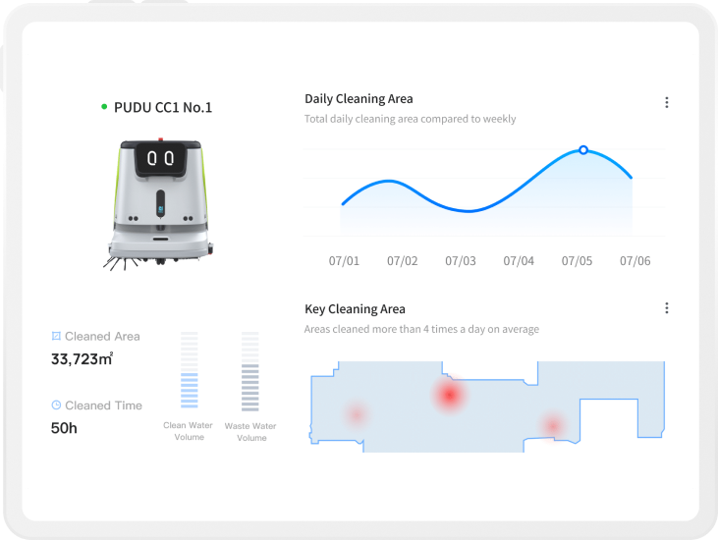Select the 07/06 date on chart axis
718x540 pixels.
(635, 261)
